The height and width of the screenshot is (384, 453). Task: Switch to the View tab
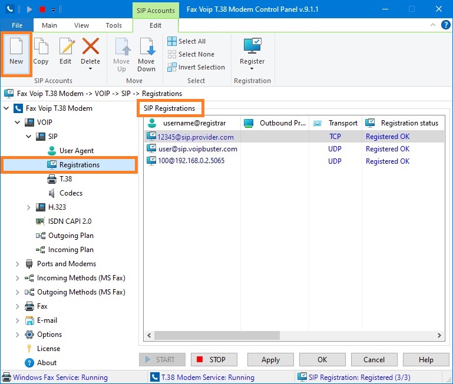click(81, 25)
